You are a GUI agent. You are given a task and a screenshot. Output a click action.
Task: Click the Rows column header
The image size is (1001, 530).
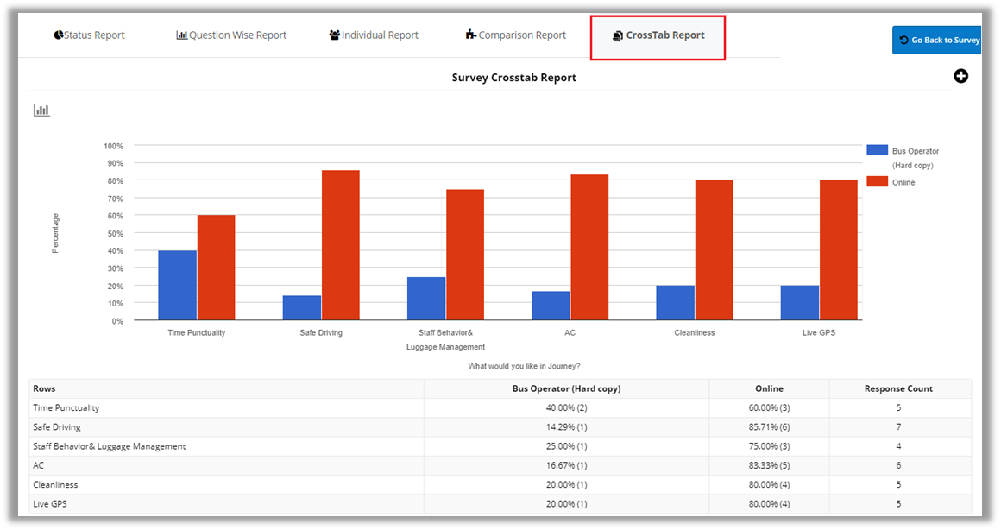(44, 388)
